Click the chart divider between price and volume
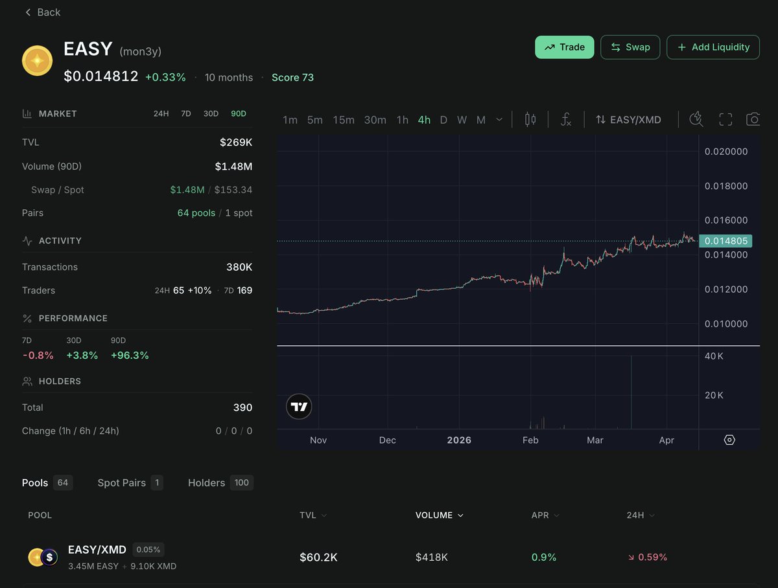This screenshot has width=778, height=588. point(518,346)
